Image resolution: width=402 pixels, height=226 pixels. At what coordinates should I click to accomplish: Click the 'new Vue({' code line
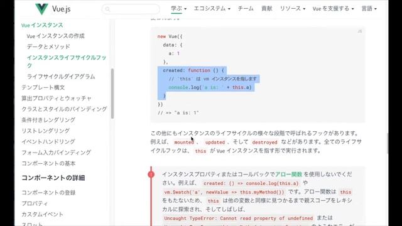[x=170, y=36]
